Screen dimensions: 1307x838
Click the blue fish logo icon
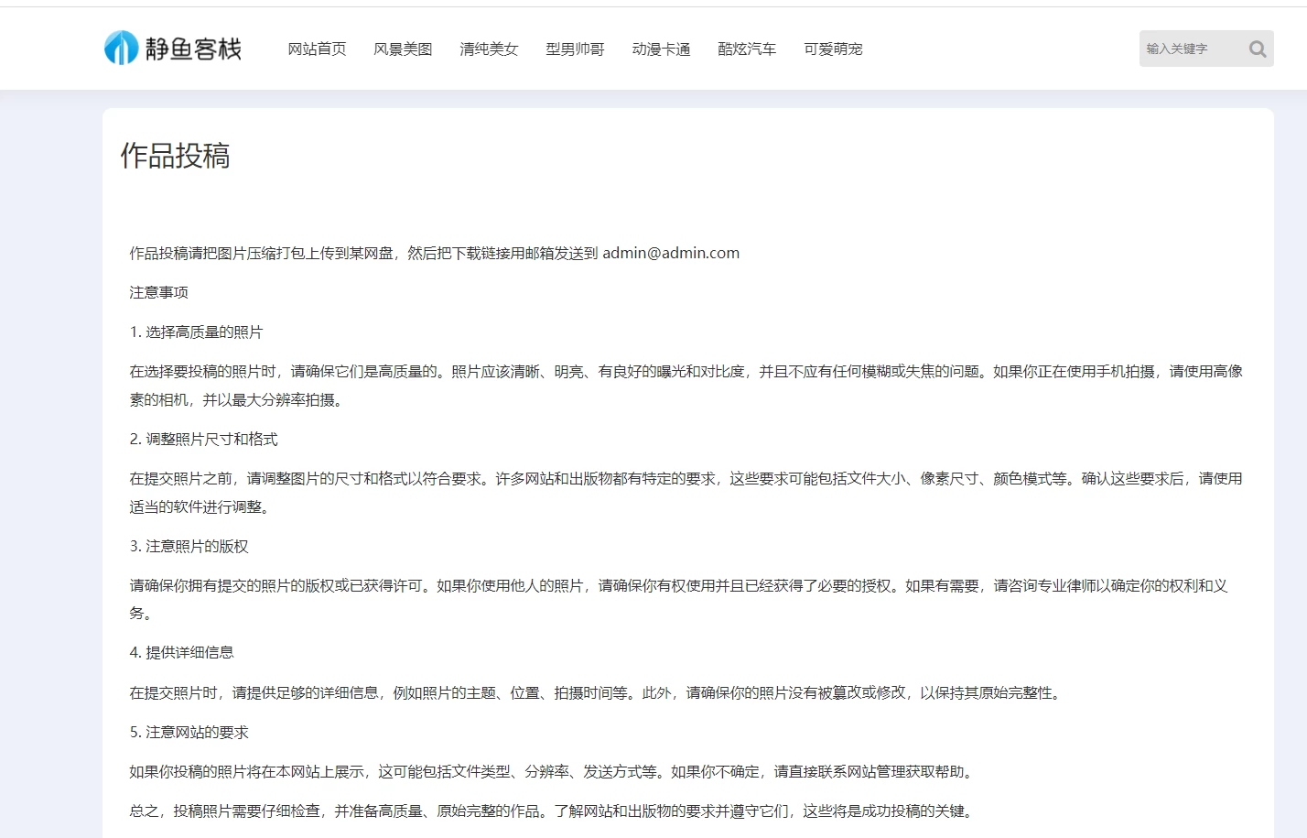tap(121, 49)
